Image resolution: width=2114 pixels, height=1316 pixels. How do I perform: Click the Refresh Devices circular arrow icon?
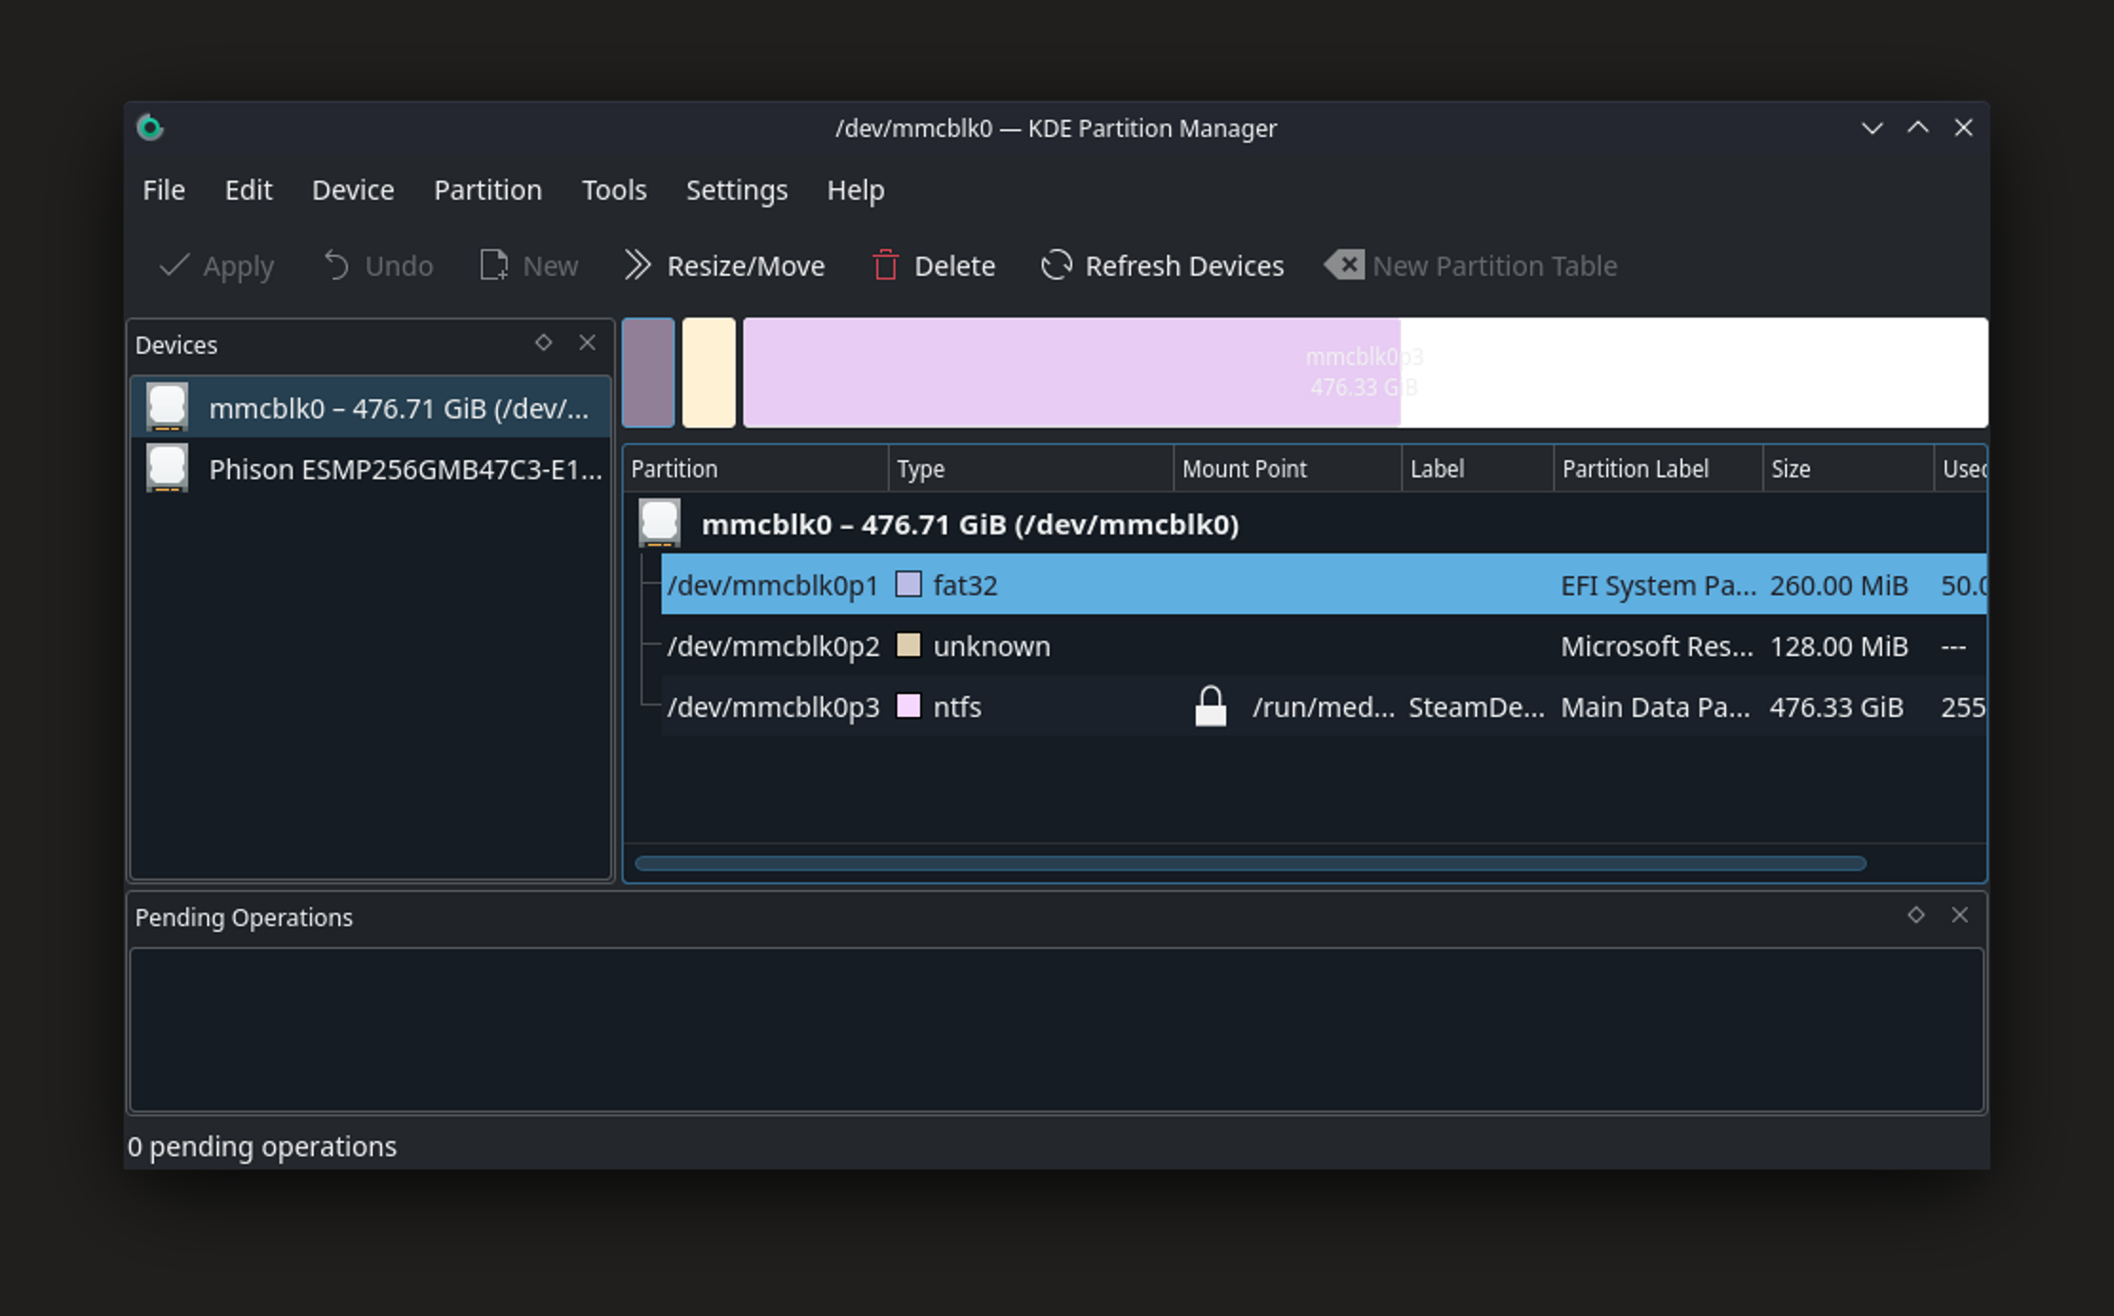click(1056, 265)
